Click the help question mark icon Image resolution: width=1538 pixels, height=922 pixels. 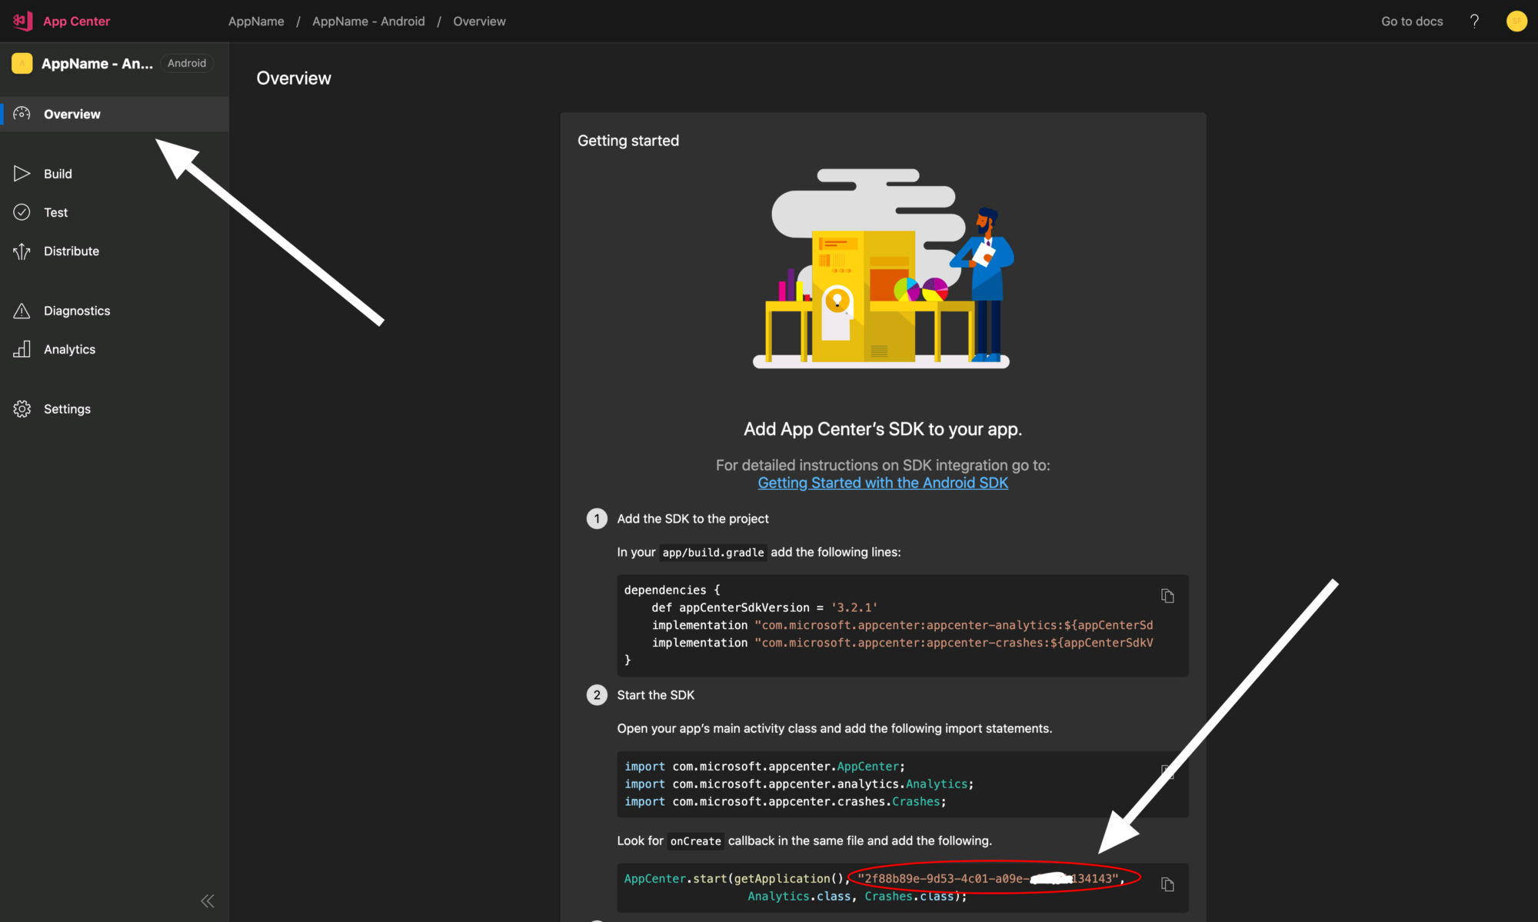pos(1474,21)
